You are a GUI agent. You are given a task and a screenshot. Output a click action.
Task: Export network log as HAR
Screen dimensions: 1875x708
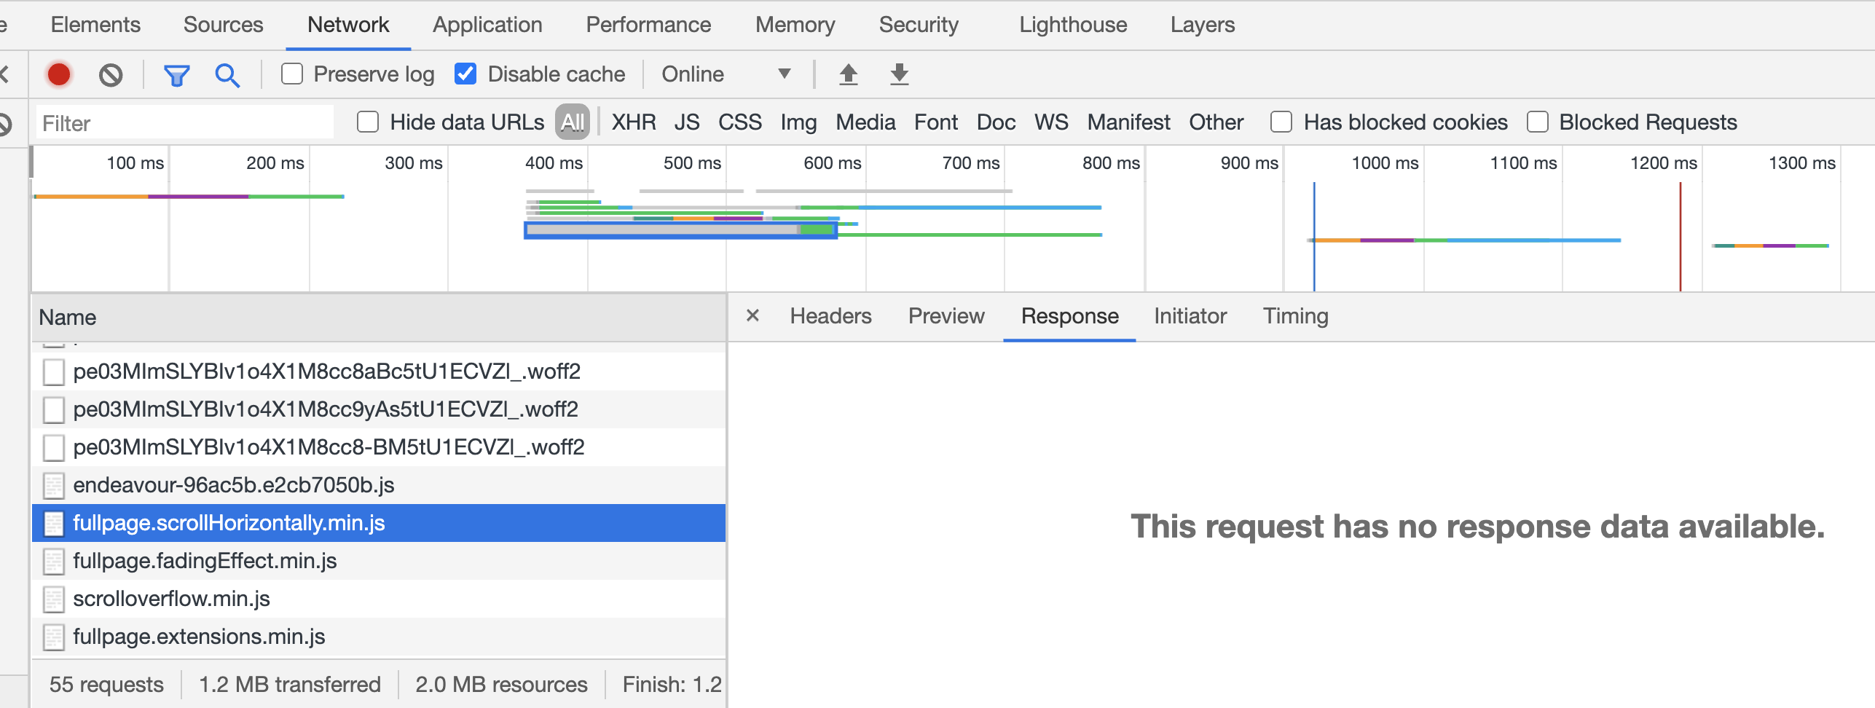tap(898, 74)
